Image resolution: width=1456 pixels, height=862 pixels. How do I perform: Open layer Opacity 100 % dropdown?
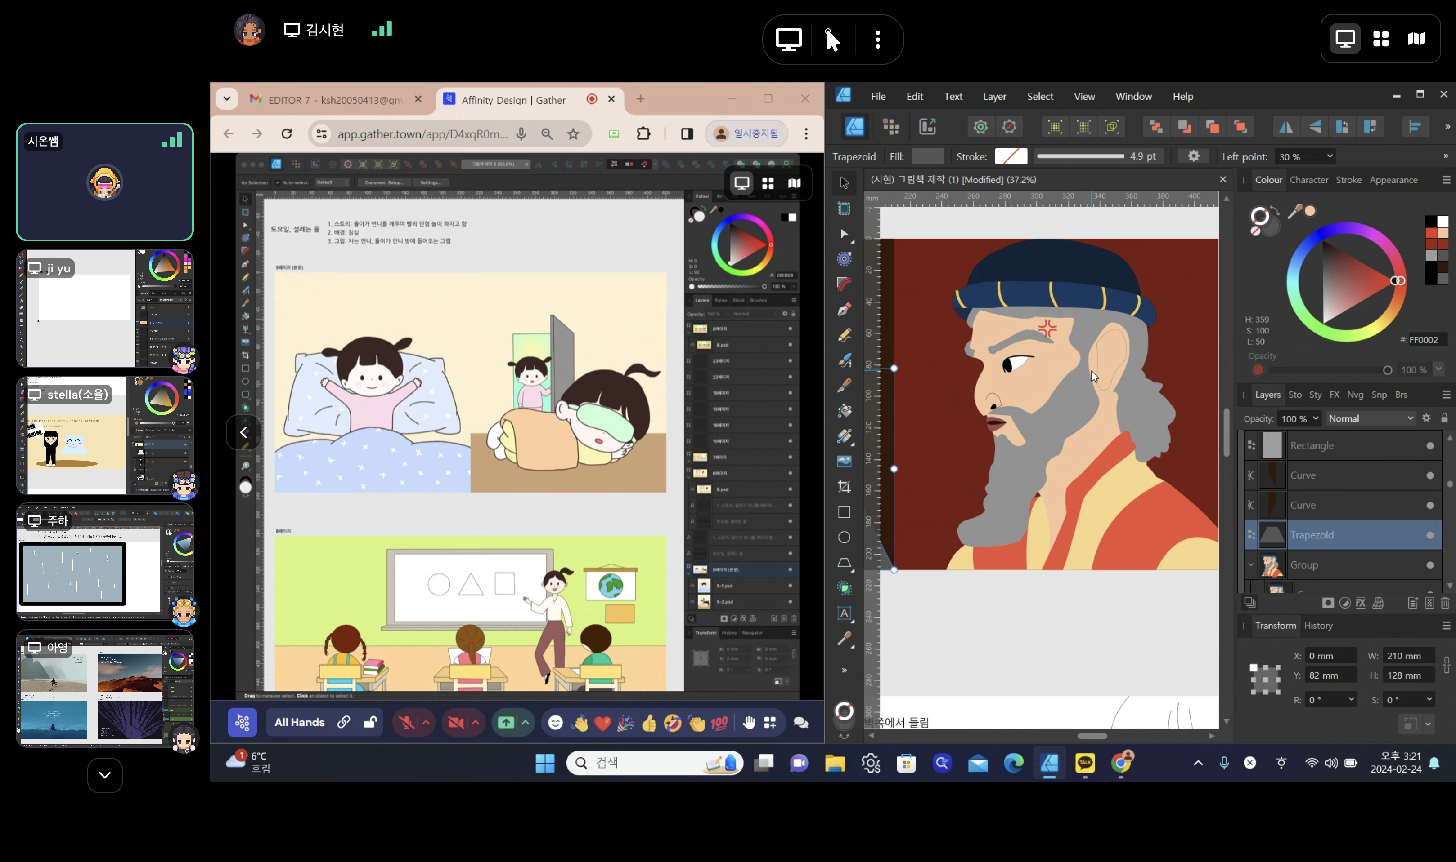click(x=1315, y=418)
